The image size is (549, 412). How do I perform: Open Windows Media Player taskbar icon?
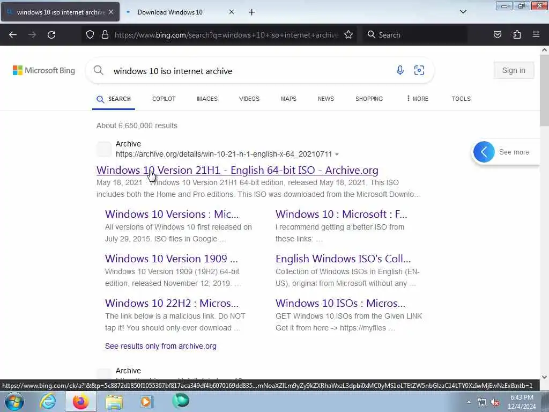147,401
